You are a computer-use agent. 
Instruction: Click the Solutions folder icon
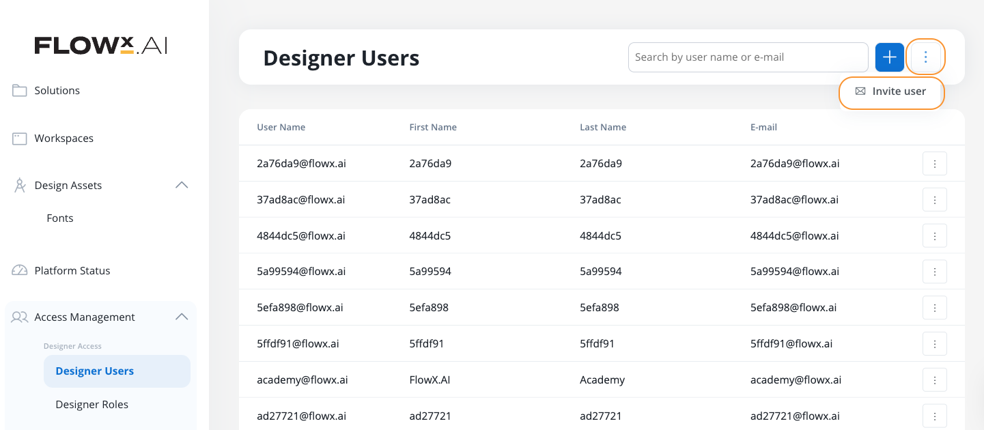(x=20, y=91)
